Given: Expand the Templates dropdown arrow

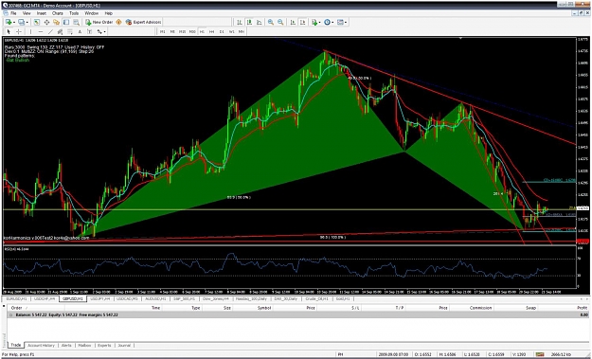Looking at the screenshot, I should [346, 23].
